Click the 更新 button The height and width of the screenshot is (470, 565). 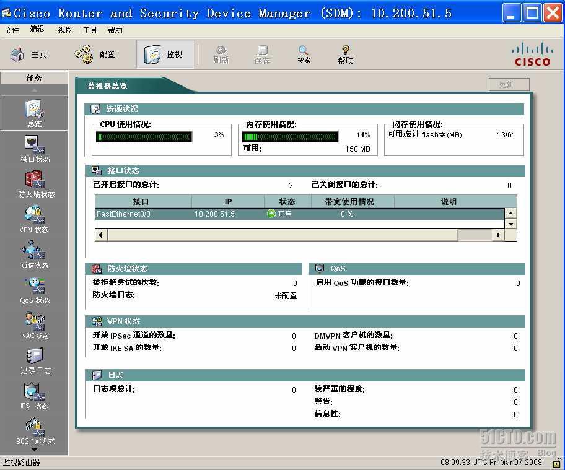tap(509, 85)
